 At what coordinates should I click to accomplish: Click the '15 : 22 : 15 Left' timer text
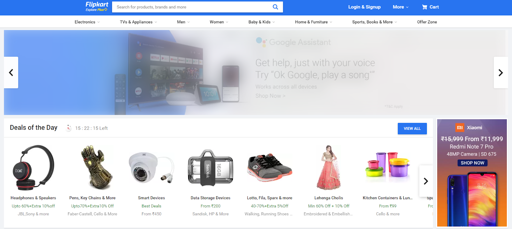pos(91,128)
